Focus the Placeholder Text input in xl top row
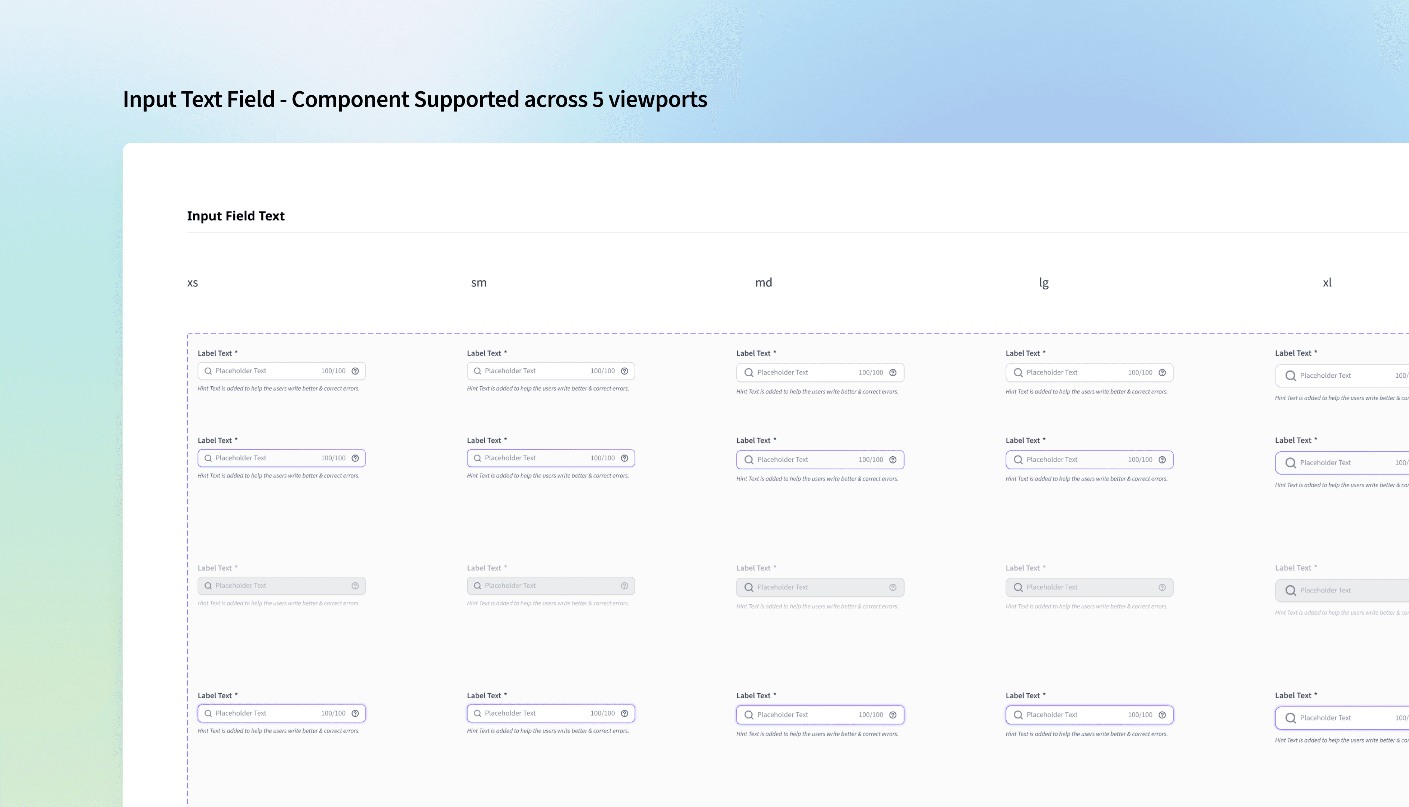Image resolution: width=1409 pixels, height=807 pixels. pos(1342,376)
